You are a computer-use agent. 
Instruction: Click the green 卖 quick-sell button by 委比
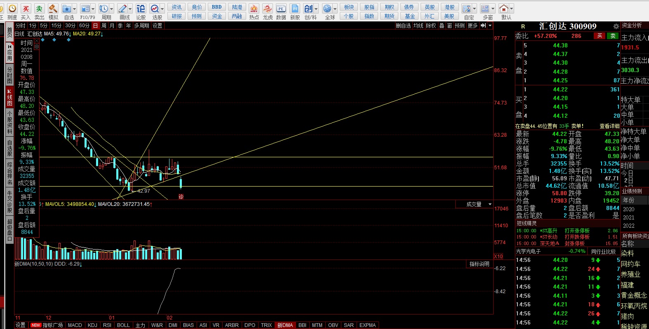(x=613, y=36)
